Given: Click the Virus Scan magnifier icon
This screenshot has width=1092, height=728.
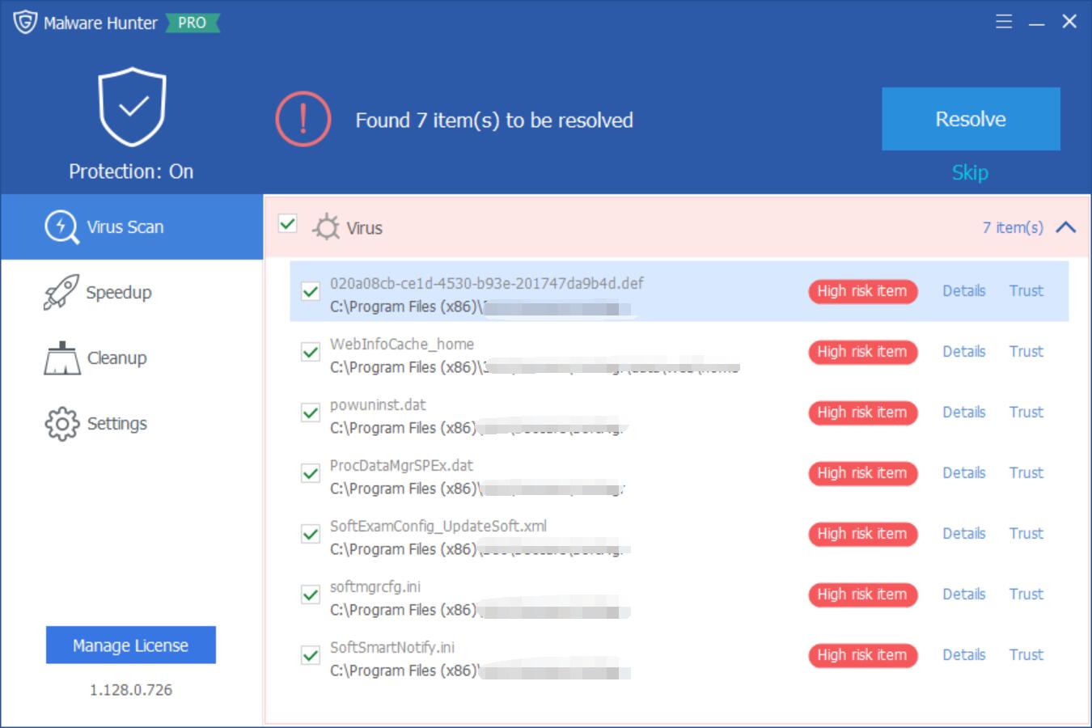Looking at the screenshot, I should (61, 226).
